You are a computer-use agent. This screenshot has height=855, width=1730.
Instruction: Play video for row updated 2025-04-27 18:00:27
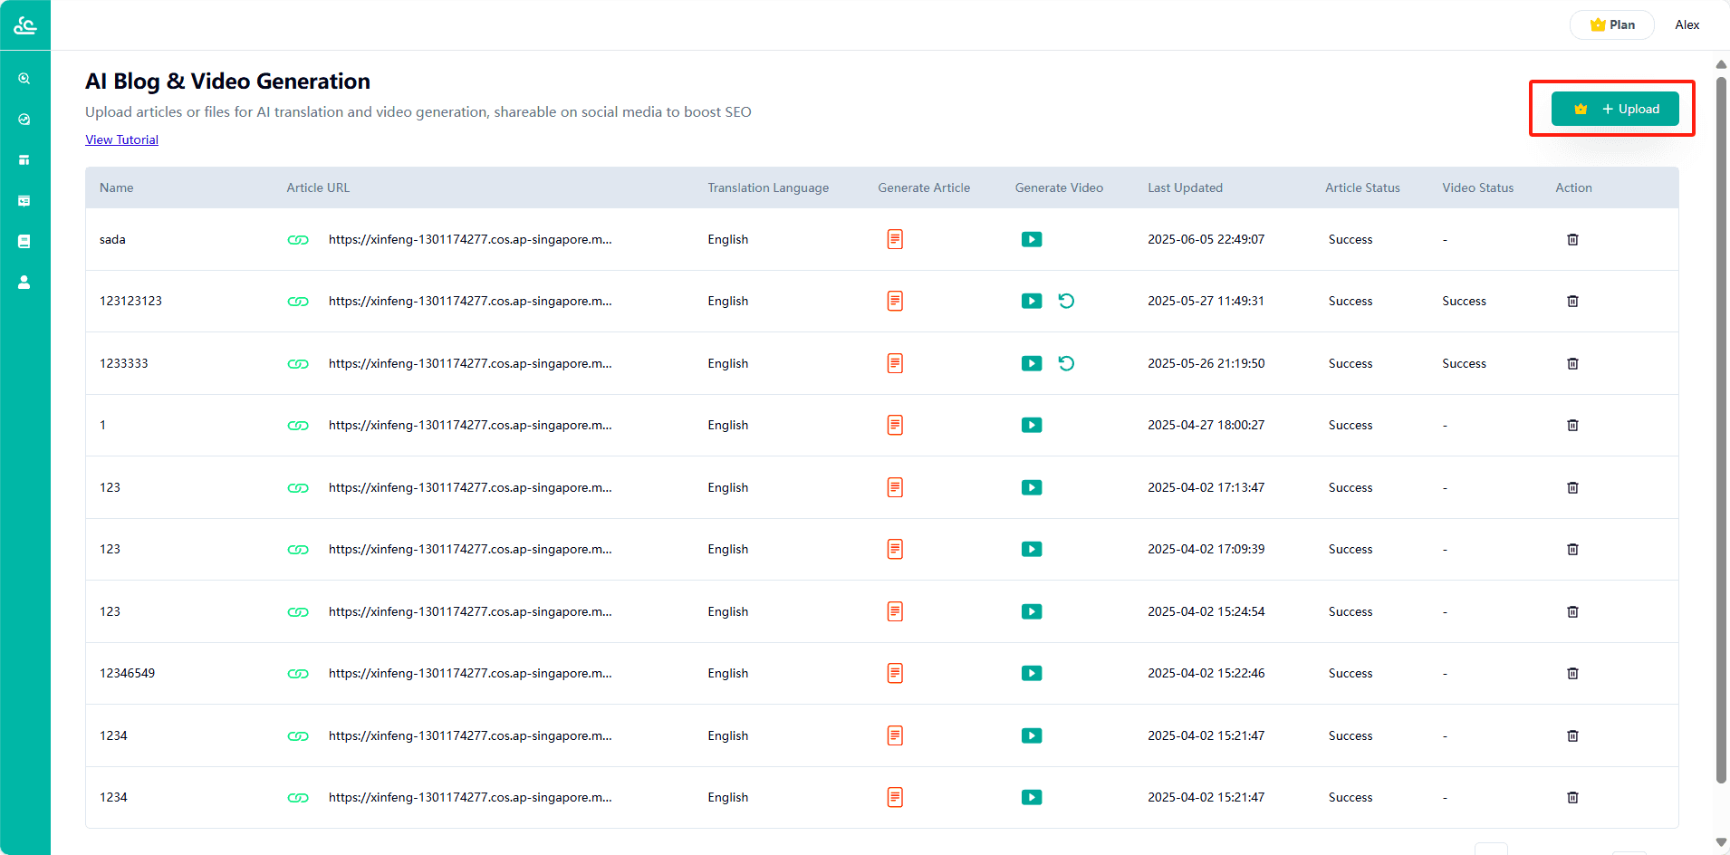tap(1032, 425)
